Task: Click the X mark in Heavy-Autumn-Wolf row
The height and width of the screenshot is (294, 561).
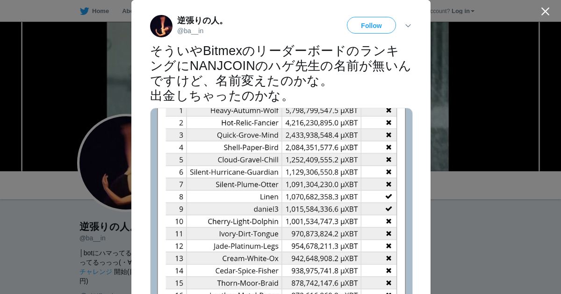Action: pyautogui.click(x=388, y=111)
